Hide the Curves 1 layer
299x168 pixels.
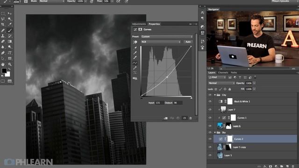tap(210, 118)
